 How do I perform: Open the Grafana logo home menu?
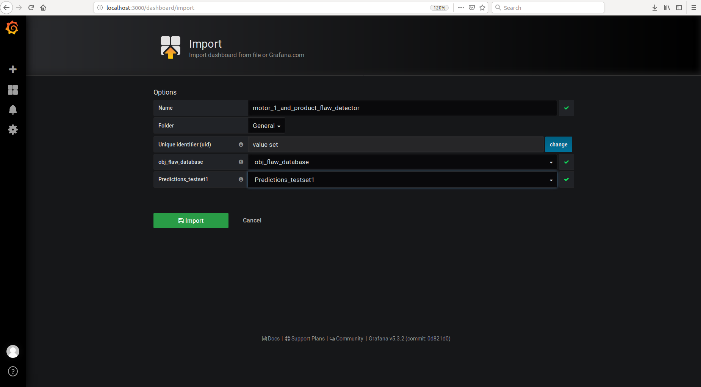tap(12, 28)
